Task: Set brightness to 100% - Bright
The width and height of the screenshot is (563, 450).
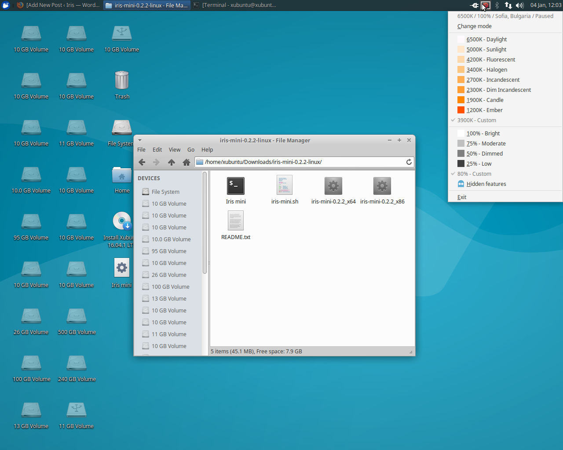Action: coord(505,133)
